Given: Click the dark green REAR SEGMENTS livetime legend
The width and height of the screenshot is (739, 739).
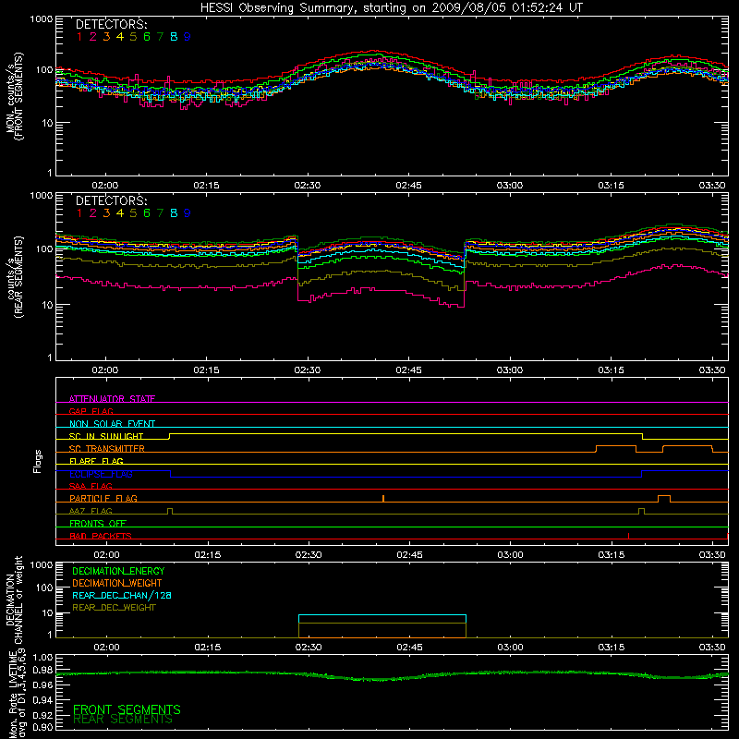Looking at the screenshot, I should [x=123, y=720].
